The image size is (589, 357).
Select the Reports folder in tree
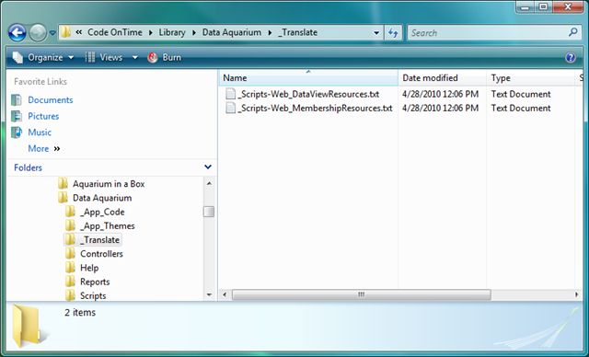point(95,282)
